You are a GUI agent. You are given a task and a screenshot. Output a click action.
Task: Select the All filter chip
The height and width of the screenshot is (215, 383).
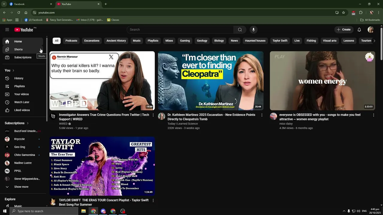coord(57,41)
